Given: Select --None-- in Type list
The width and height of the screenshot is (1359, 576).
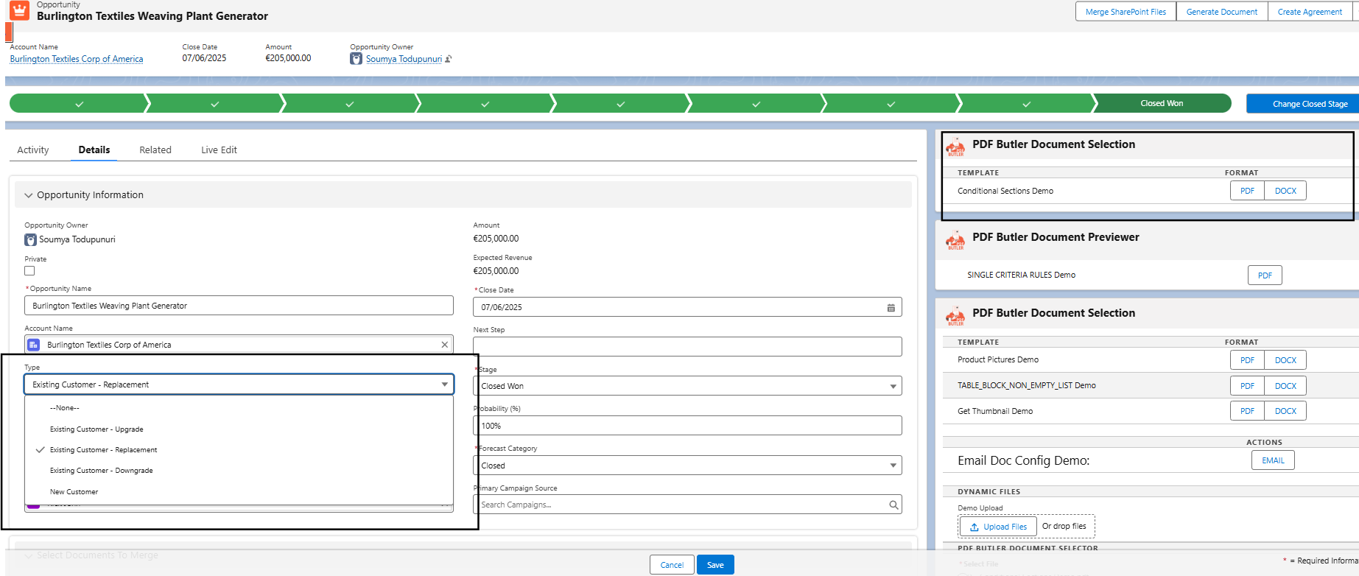Looking at the screenshot, I should tap(239, 408).
